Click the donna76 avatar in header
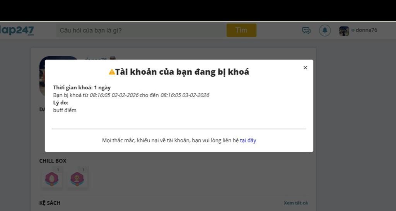This screenshot has height=211, width=396. point(344,31)
